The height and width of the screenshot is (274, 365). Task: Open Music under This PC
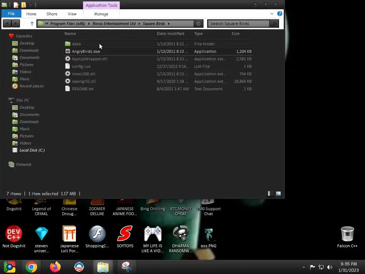click(21, 129)
